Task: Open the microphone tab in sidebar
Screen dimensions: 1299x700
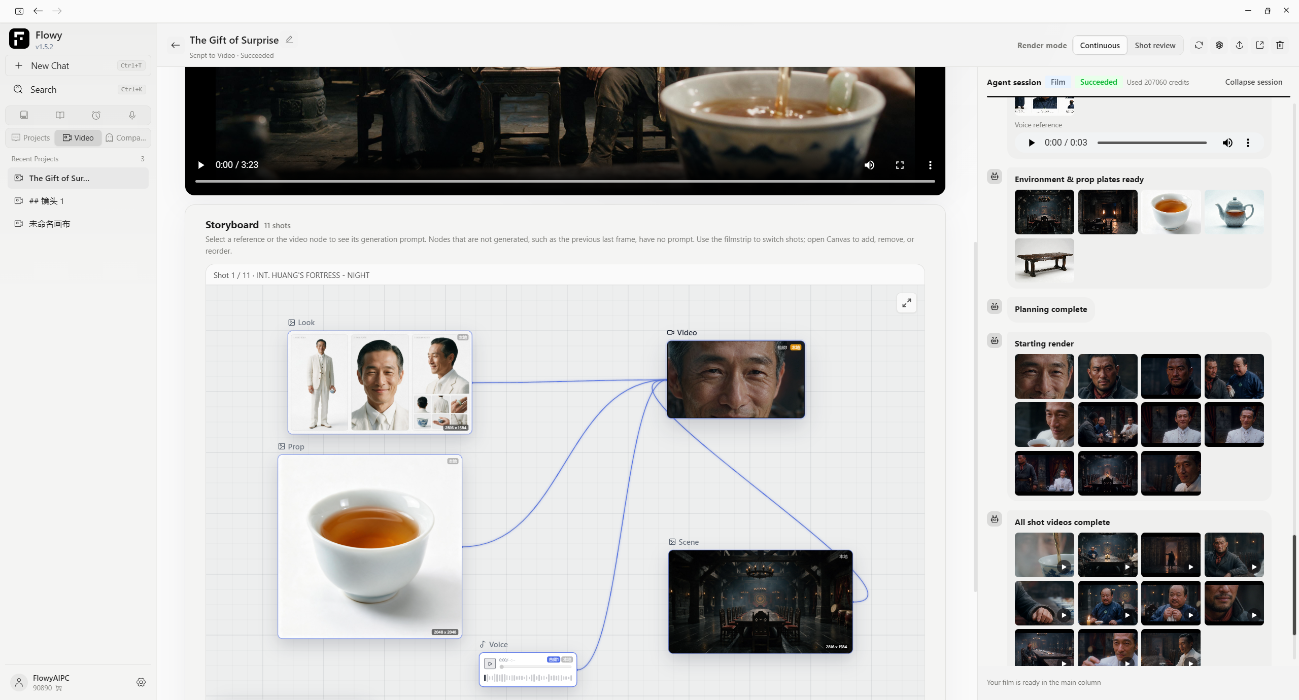Action: (x=132, y=115)
